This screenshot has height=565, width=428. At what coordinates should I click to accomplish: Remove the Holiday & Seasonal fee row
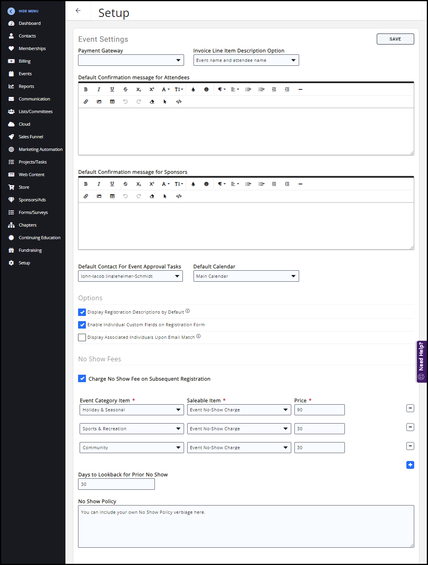tap(410, 408)
